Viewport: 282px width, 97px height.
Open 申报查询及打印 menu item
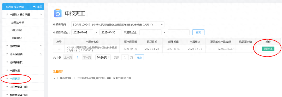tap(19, 87)
